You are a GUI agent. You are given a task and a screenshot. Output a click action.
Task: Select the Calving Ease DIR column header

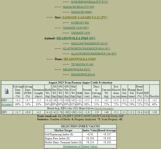click(x=18, y=92)
